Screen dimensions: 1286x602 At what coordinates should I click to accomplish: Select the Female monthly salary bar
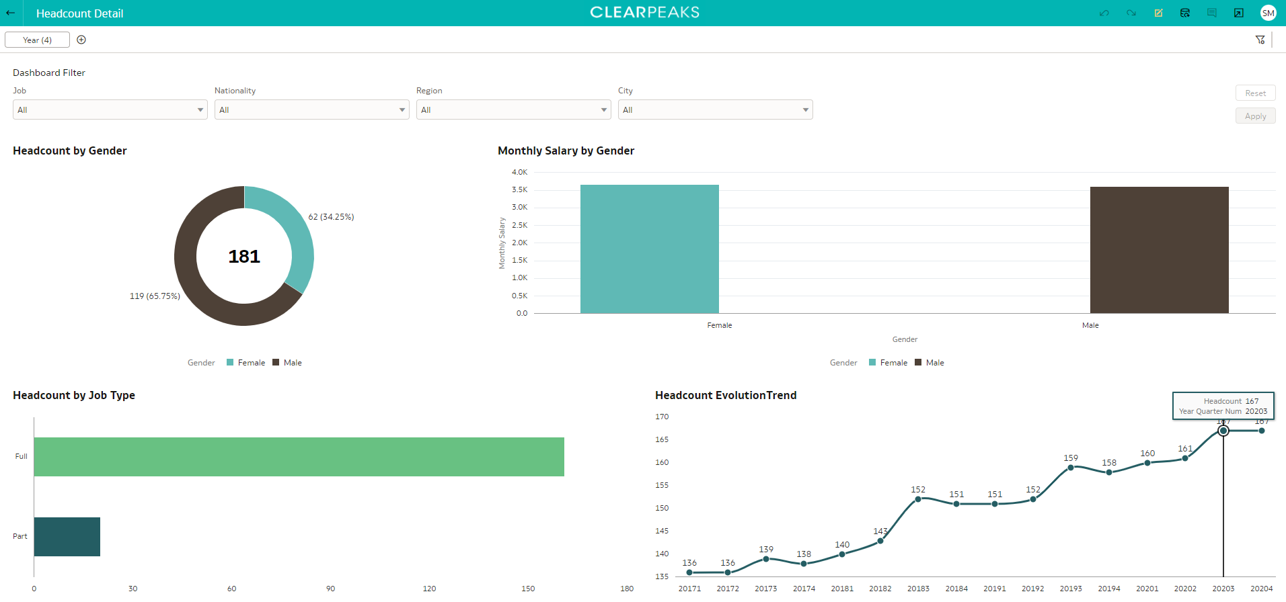[x=650, y=249]
